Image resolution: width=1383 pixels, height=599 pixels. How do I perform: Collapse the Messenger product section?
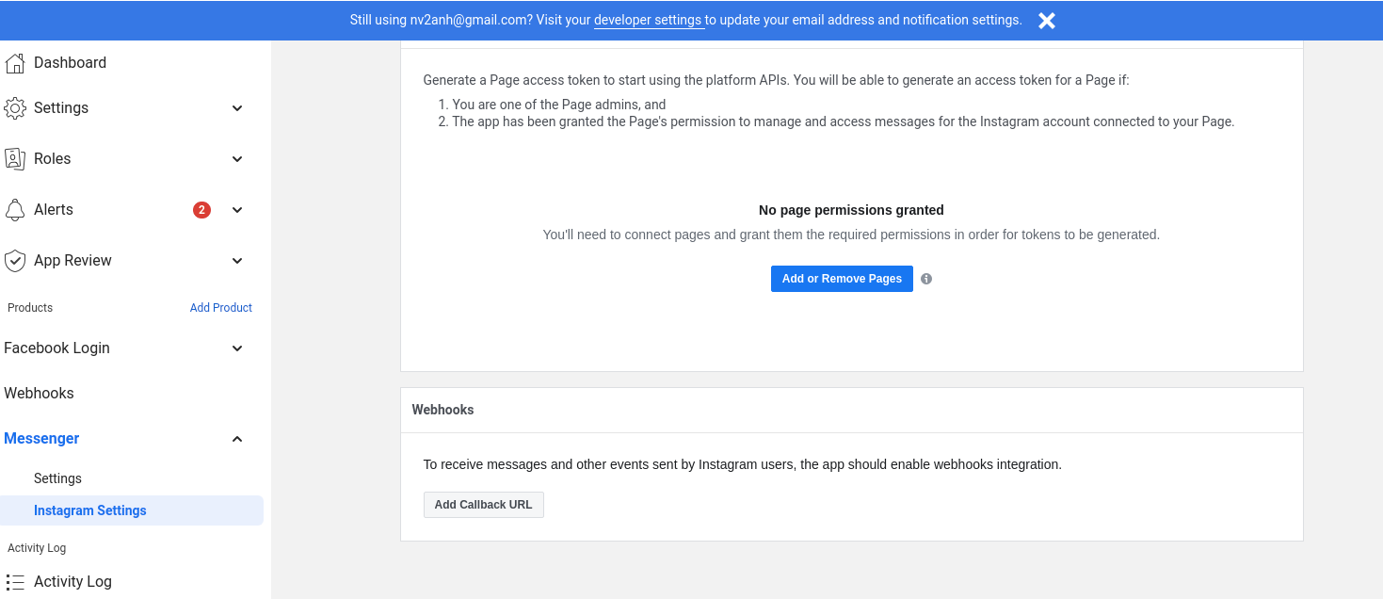coord(237,439)
